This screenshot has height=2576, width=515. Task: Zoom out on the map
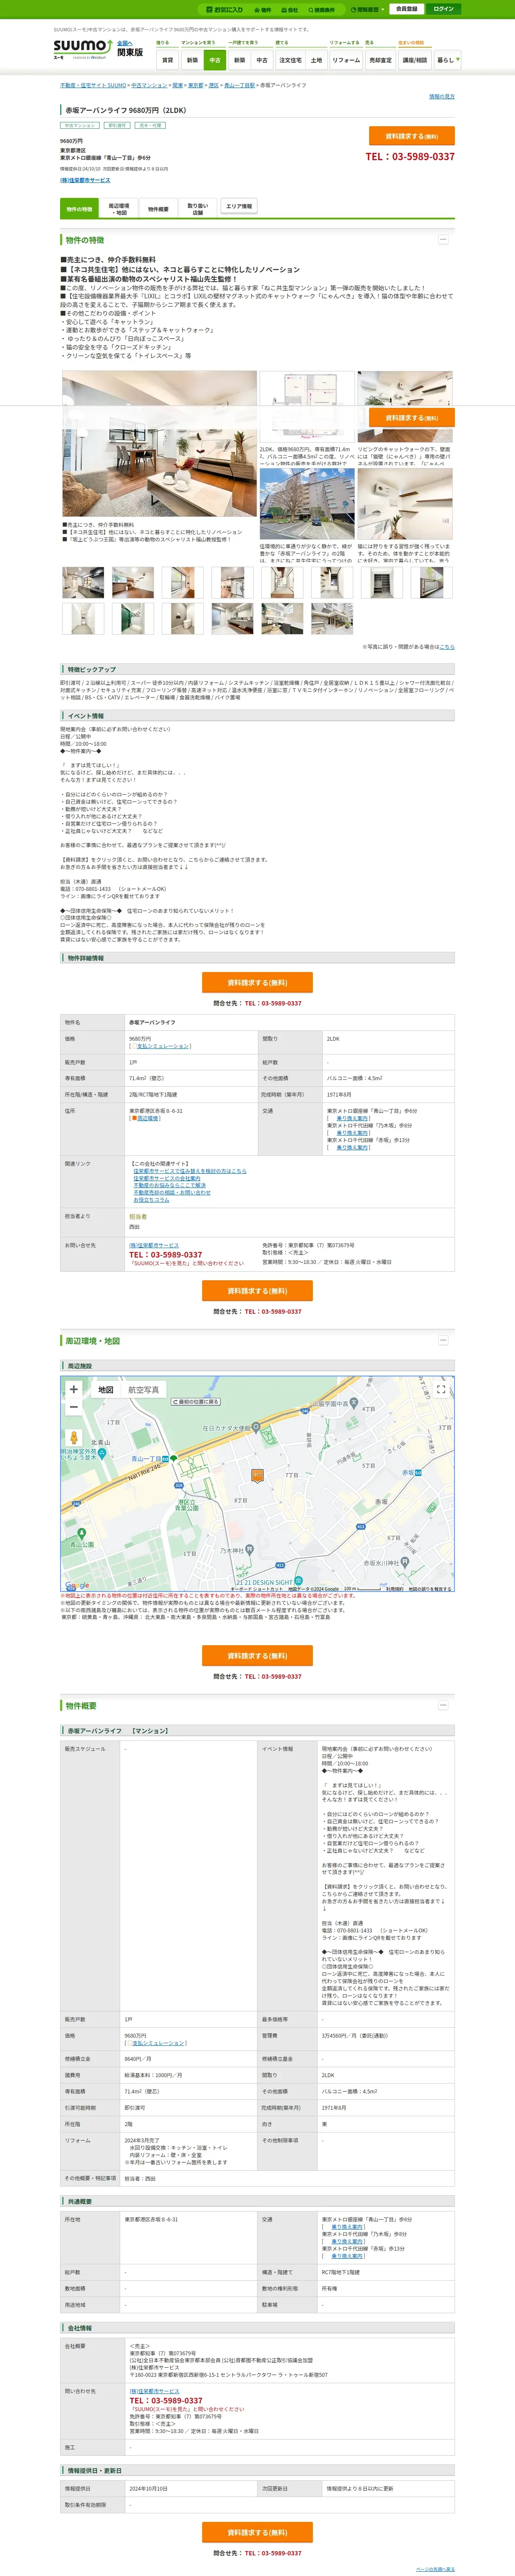[x=73, y=1406]
